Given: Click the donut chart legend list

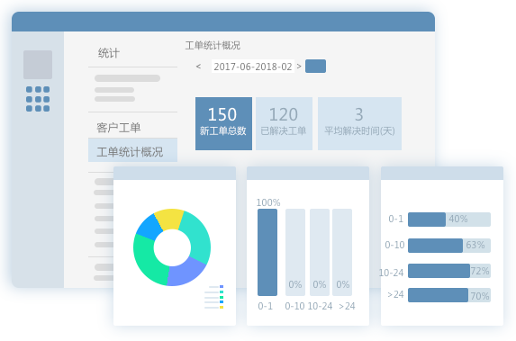Looking at the screenshot, I should click(x=214, y=297).
